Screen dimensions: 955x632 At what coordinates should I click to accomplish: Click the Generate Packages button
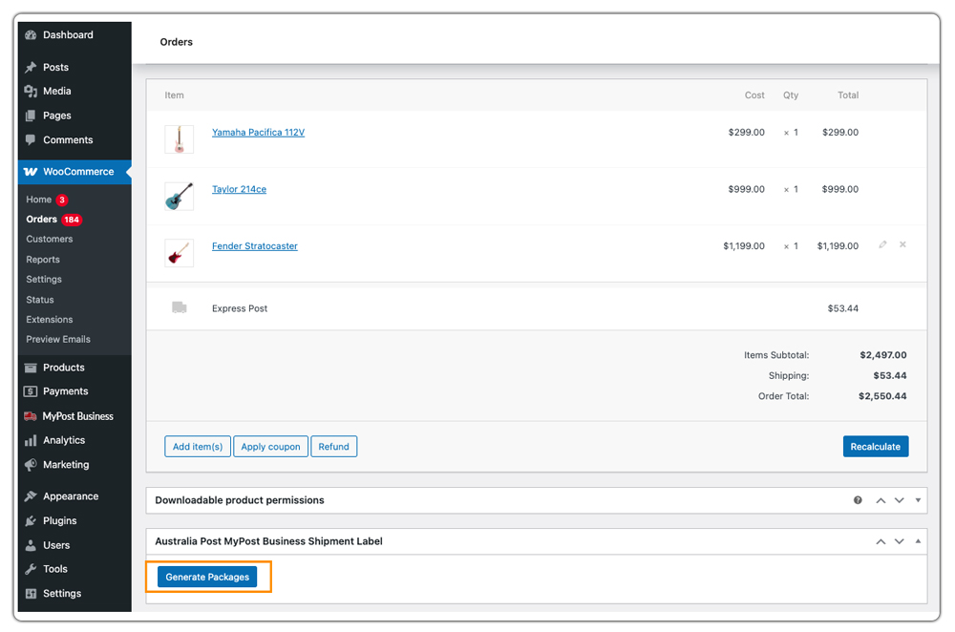click(207, 577)
